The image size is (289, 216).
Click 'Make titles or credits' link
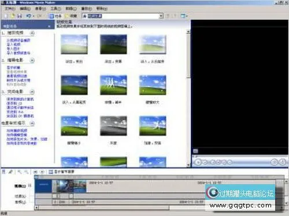18,80
